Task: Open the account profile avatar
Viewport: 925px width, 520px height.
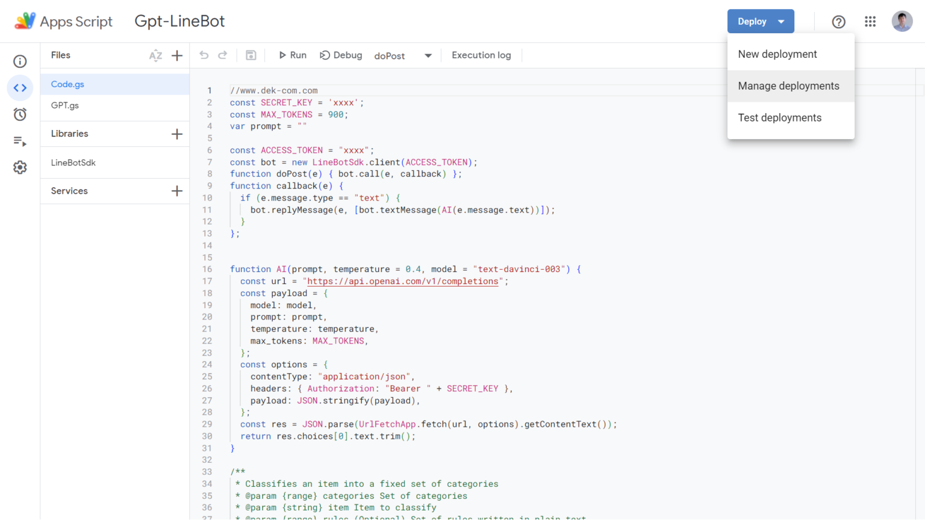Action: [x=902, y=22]
